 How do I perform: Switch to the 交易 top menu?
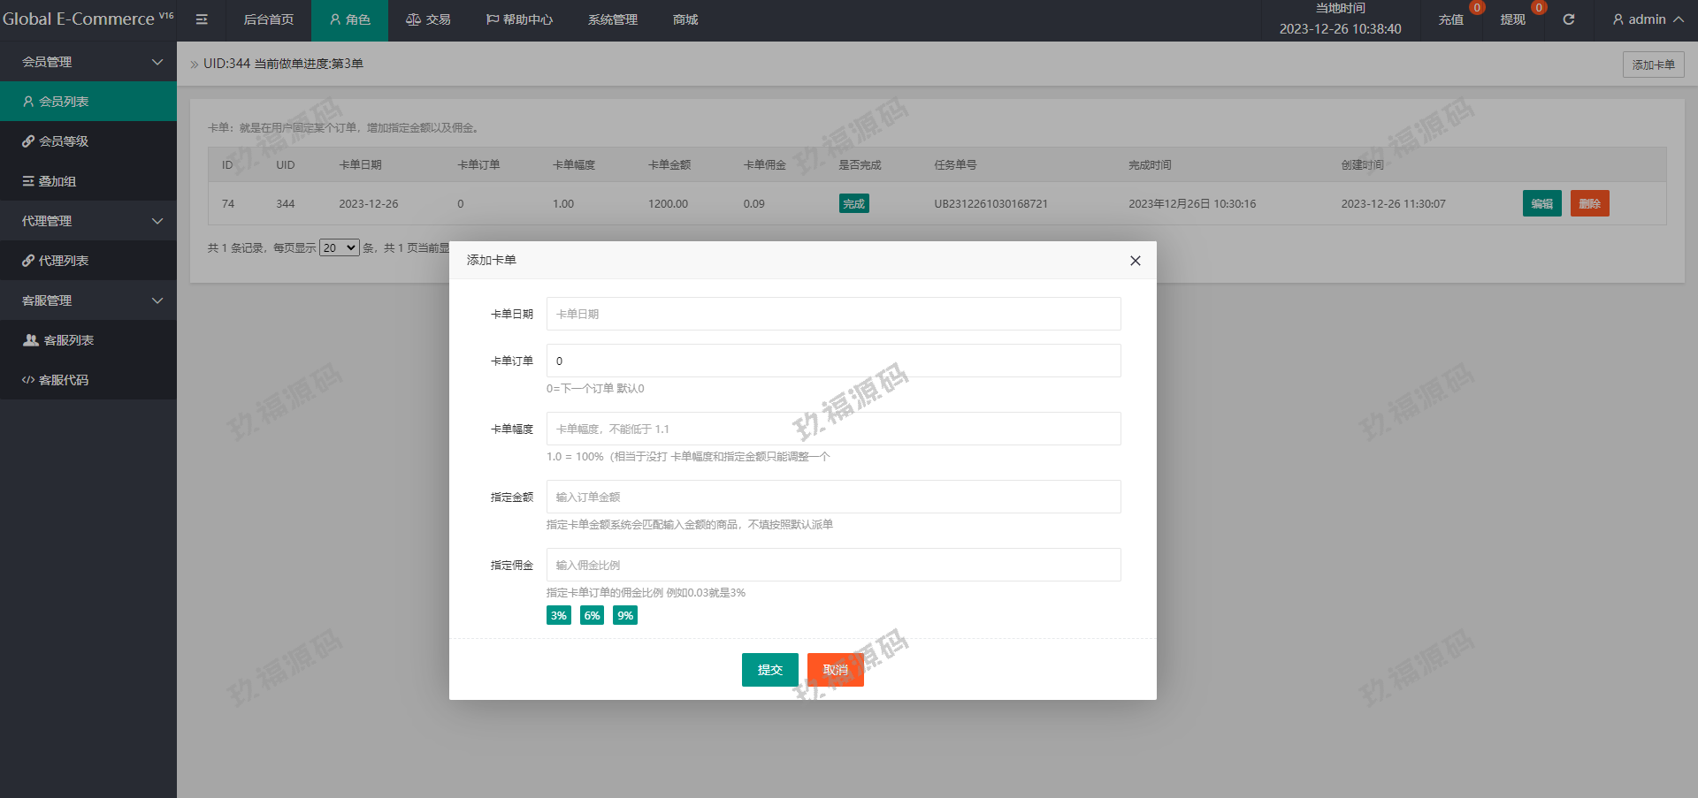pos(428,19)
